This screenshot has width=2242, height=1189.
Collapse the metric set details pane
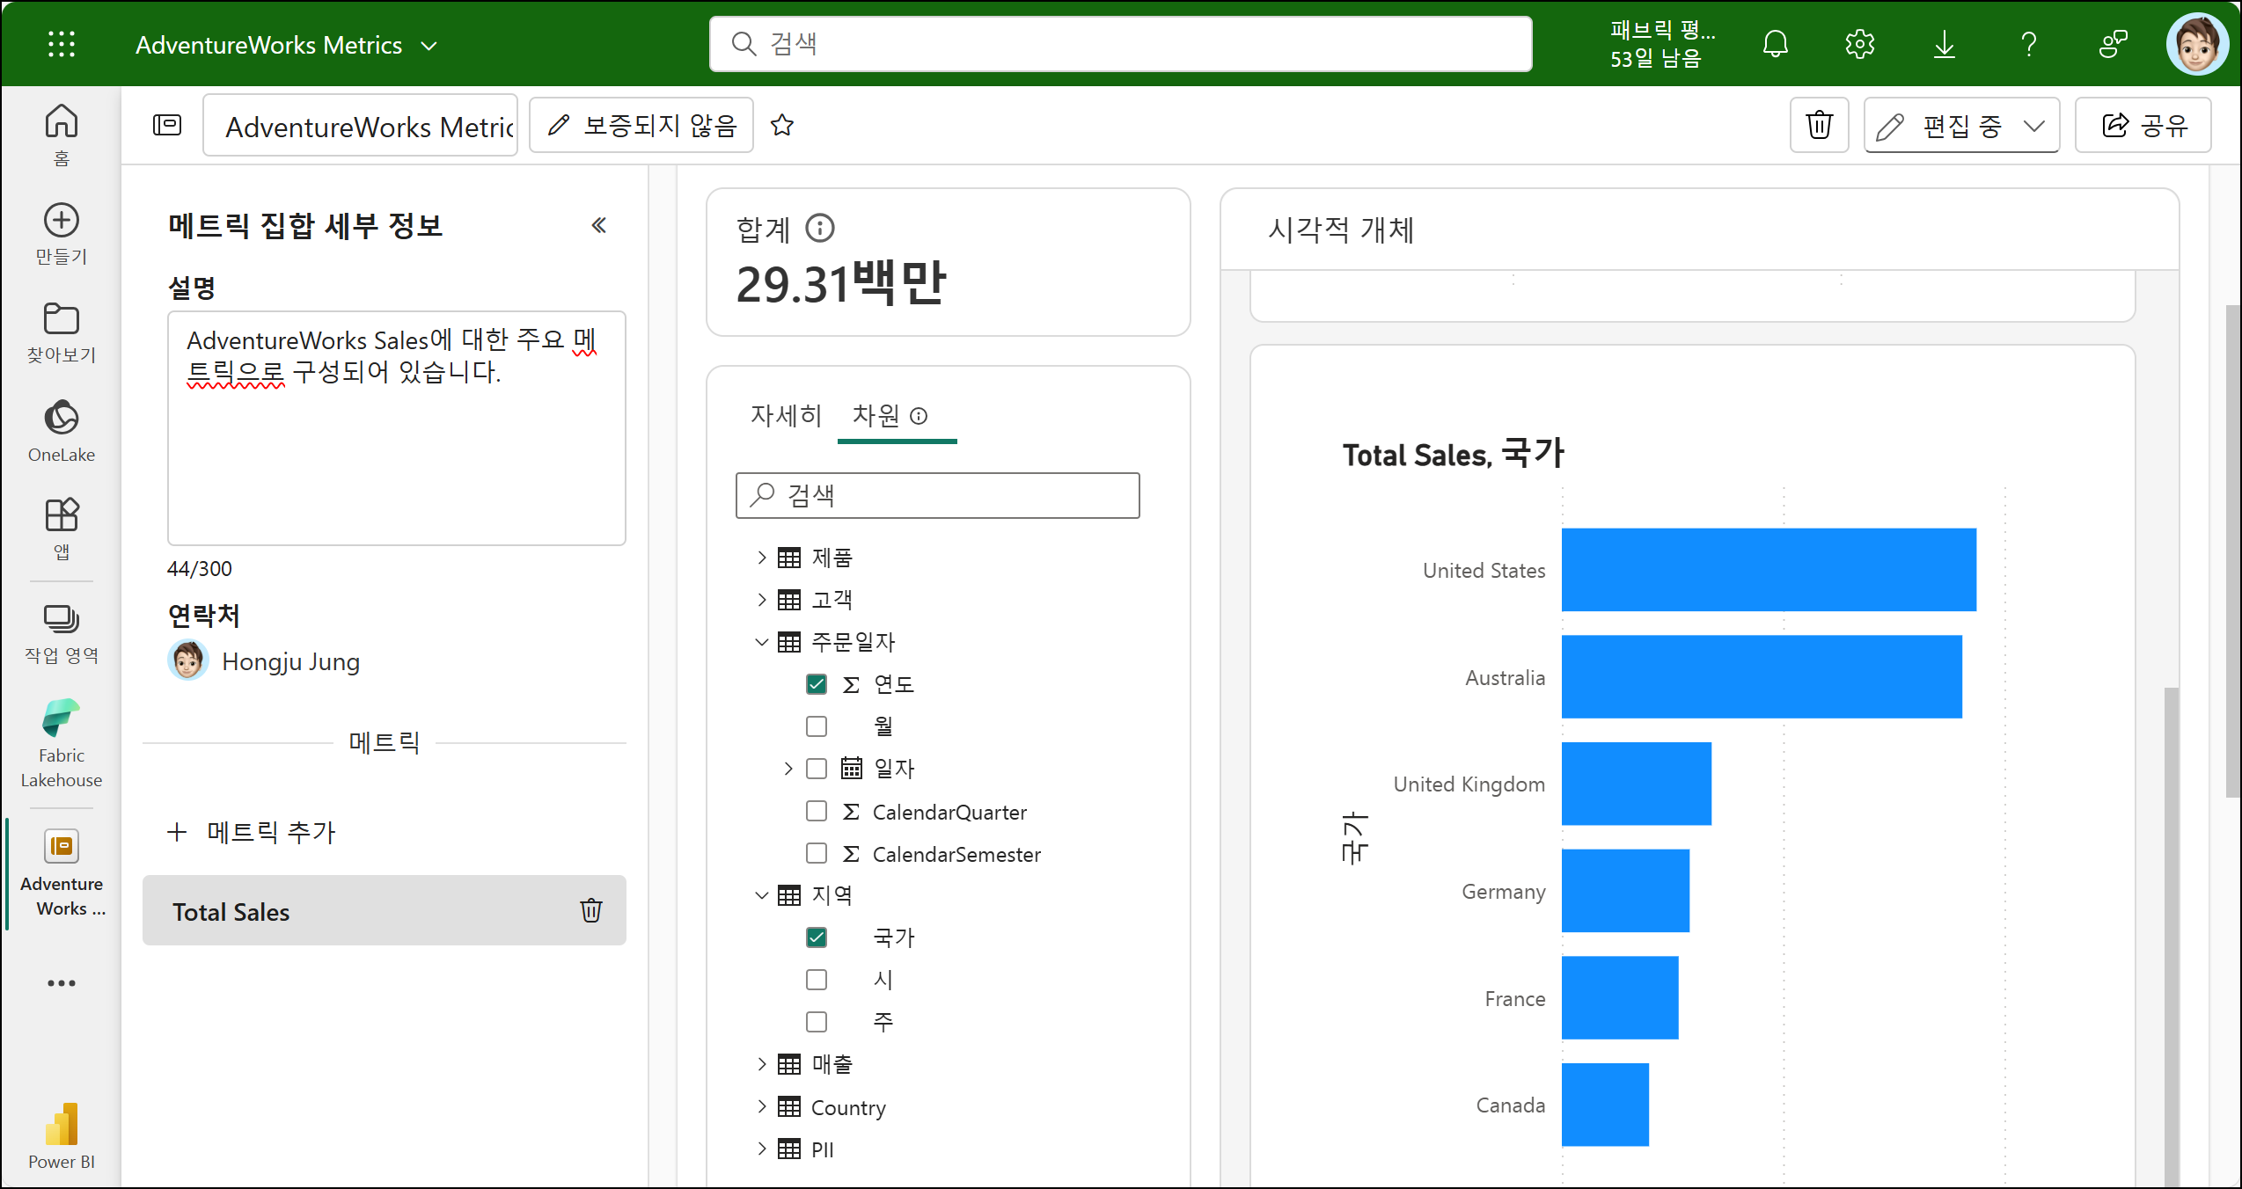tap(599, 226)
